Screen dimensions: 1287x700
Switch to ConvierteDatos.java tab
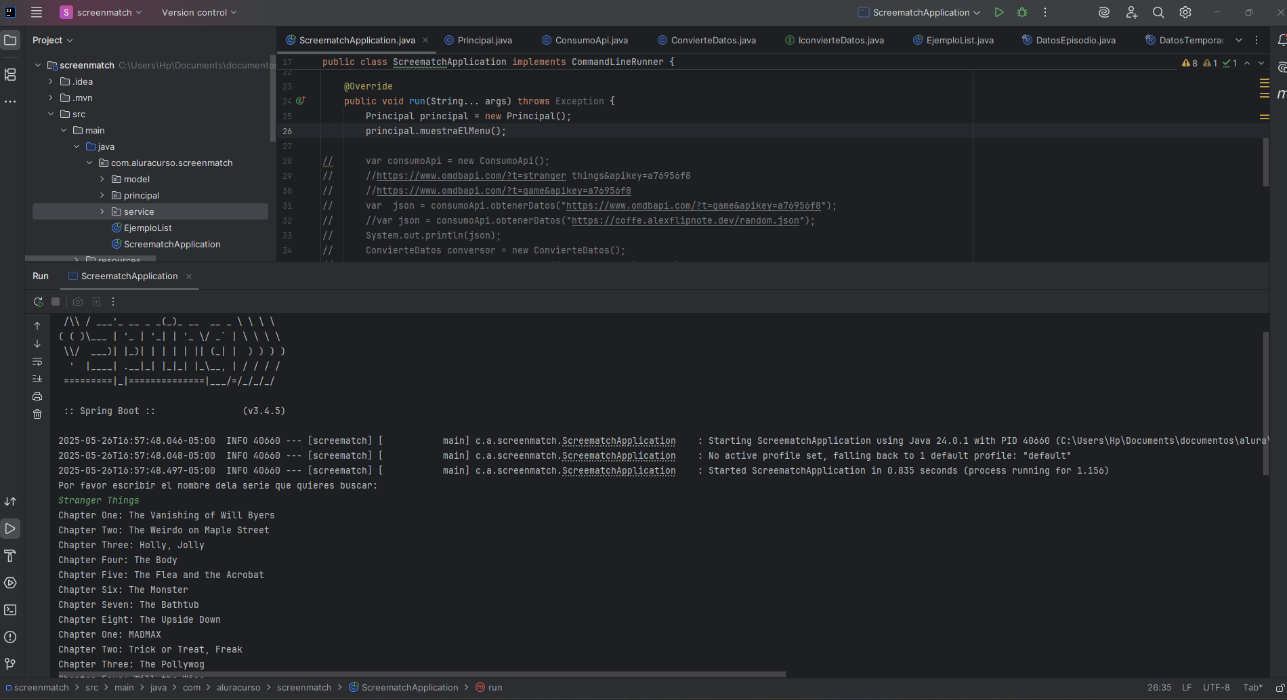pyautogui.click(x=707, y=40)
